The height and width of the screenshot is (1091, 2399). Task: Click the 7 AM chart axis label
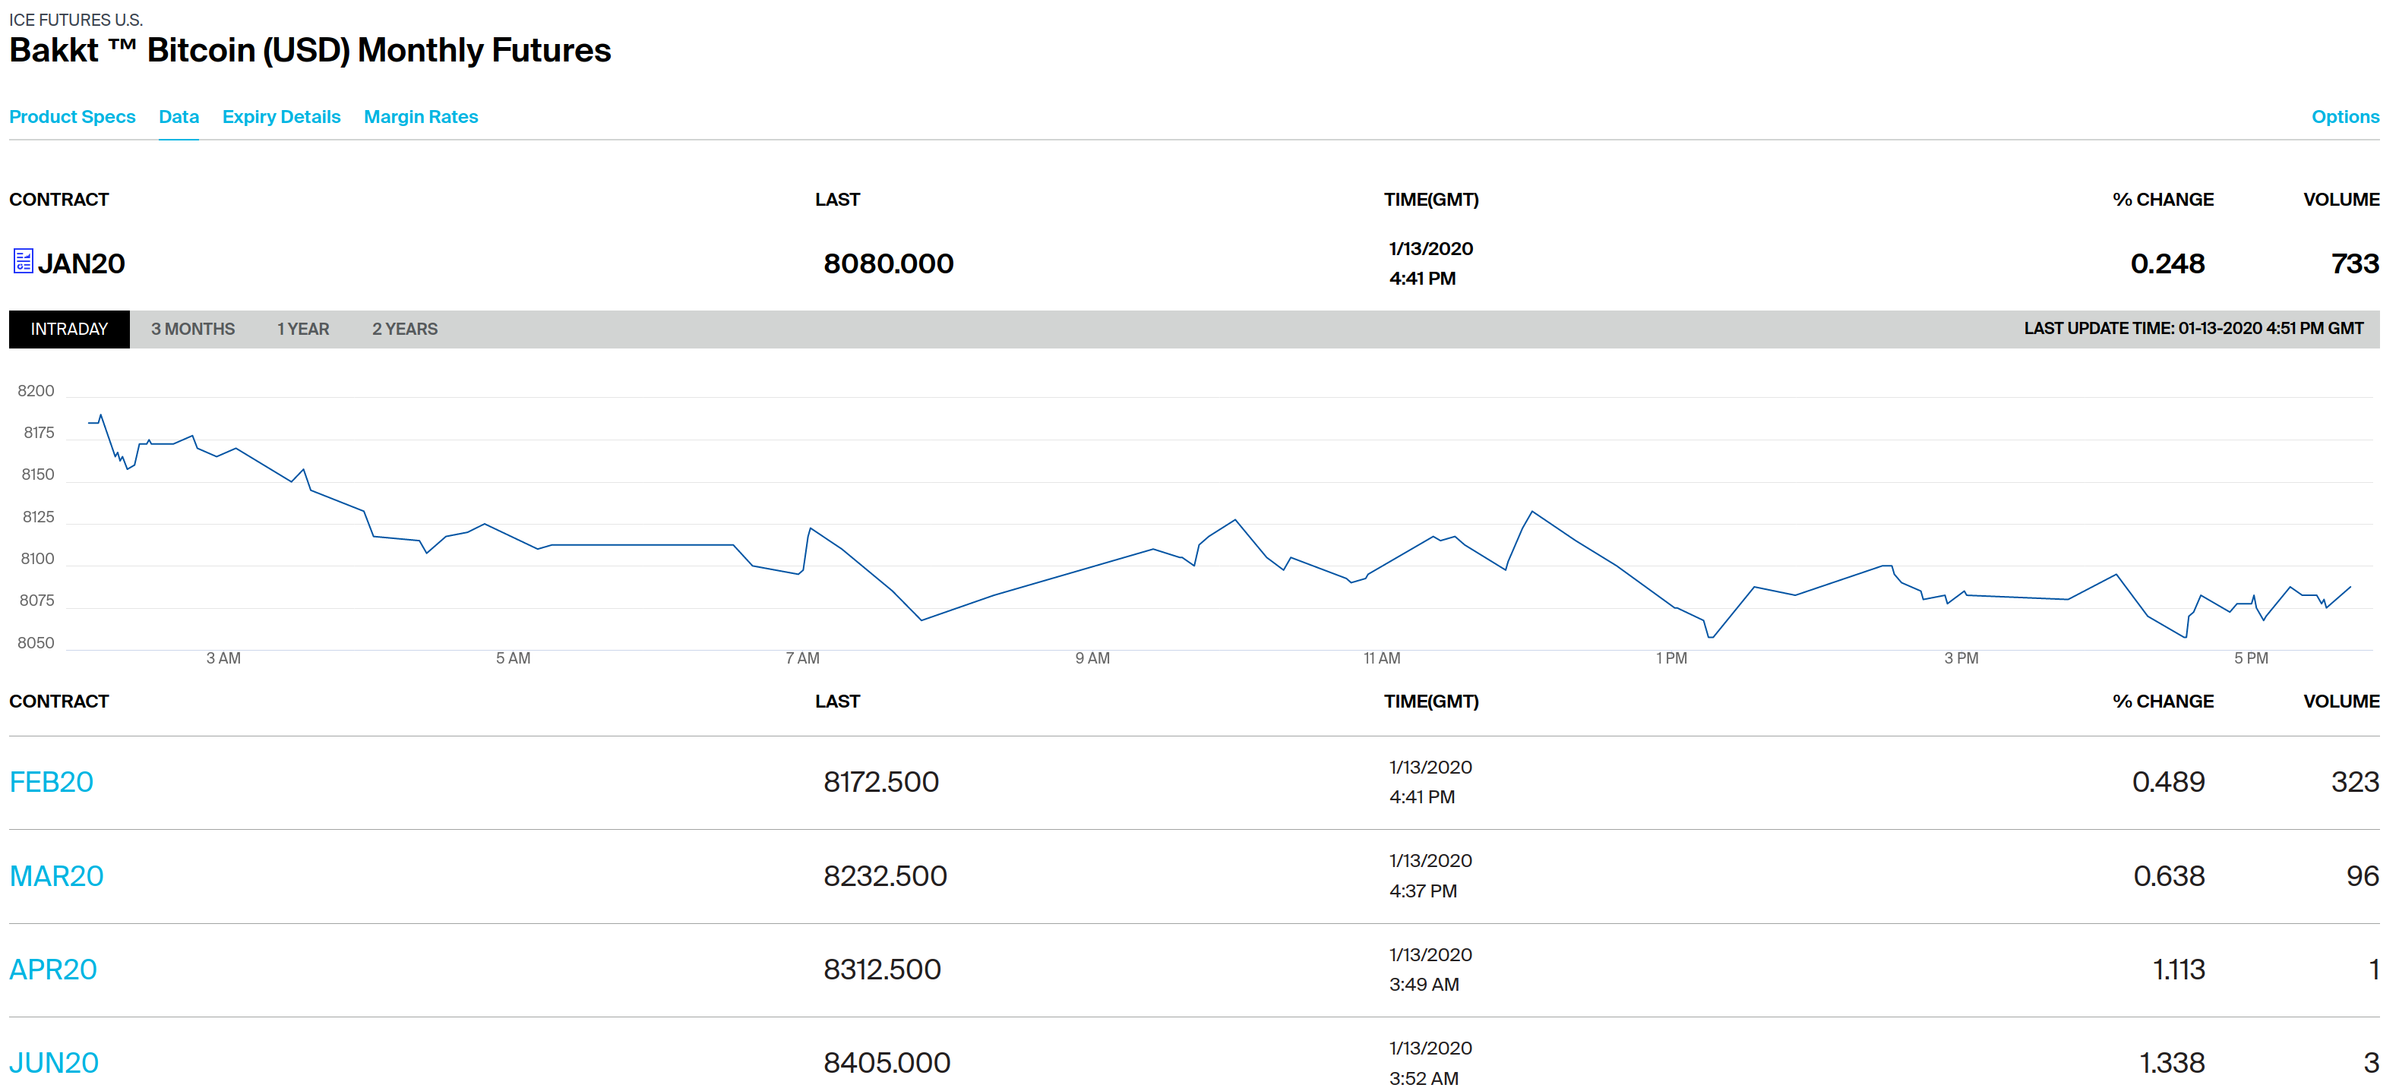point(802,658)
